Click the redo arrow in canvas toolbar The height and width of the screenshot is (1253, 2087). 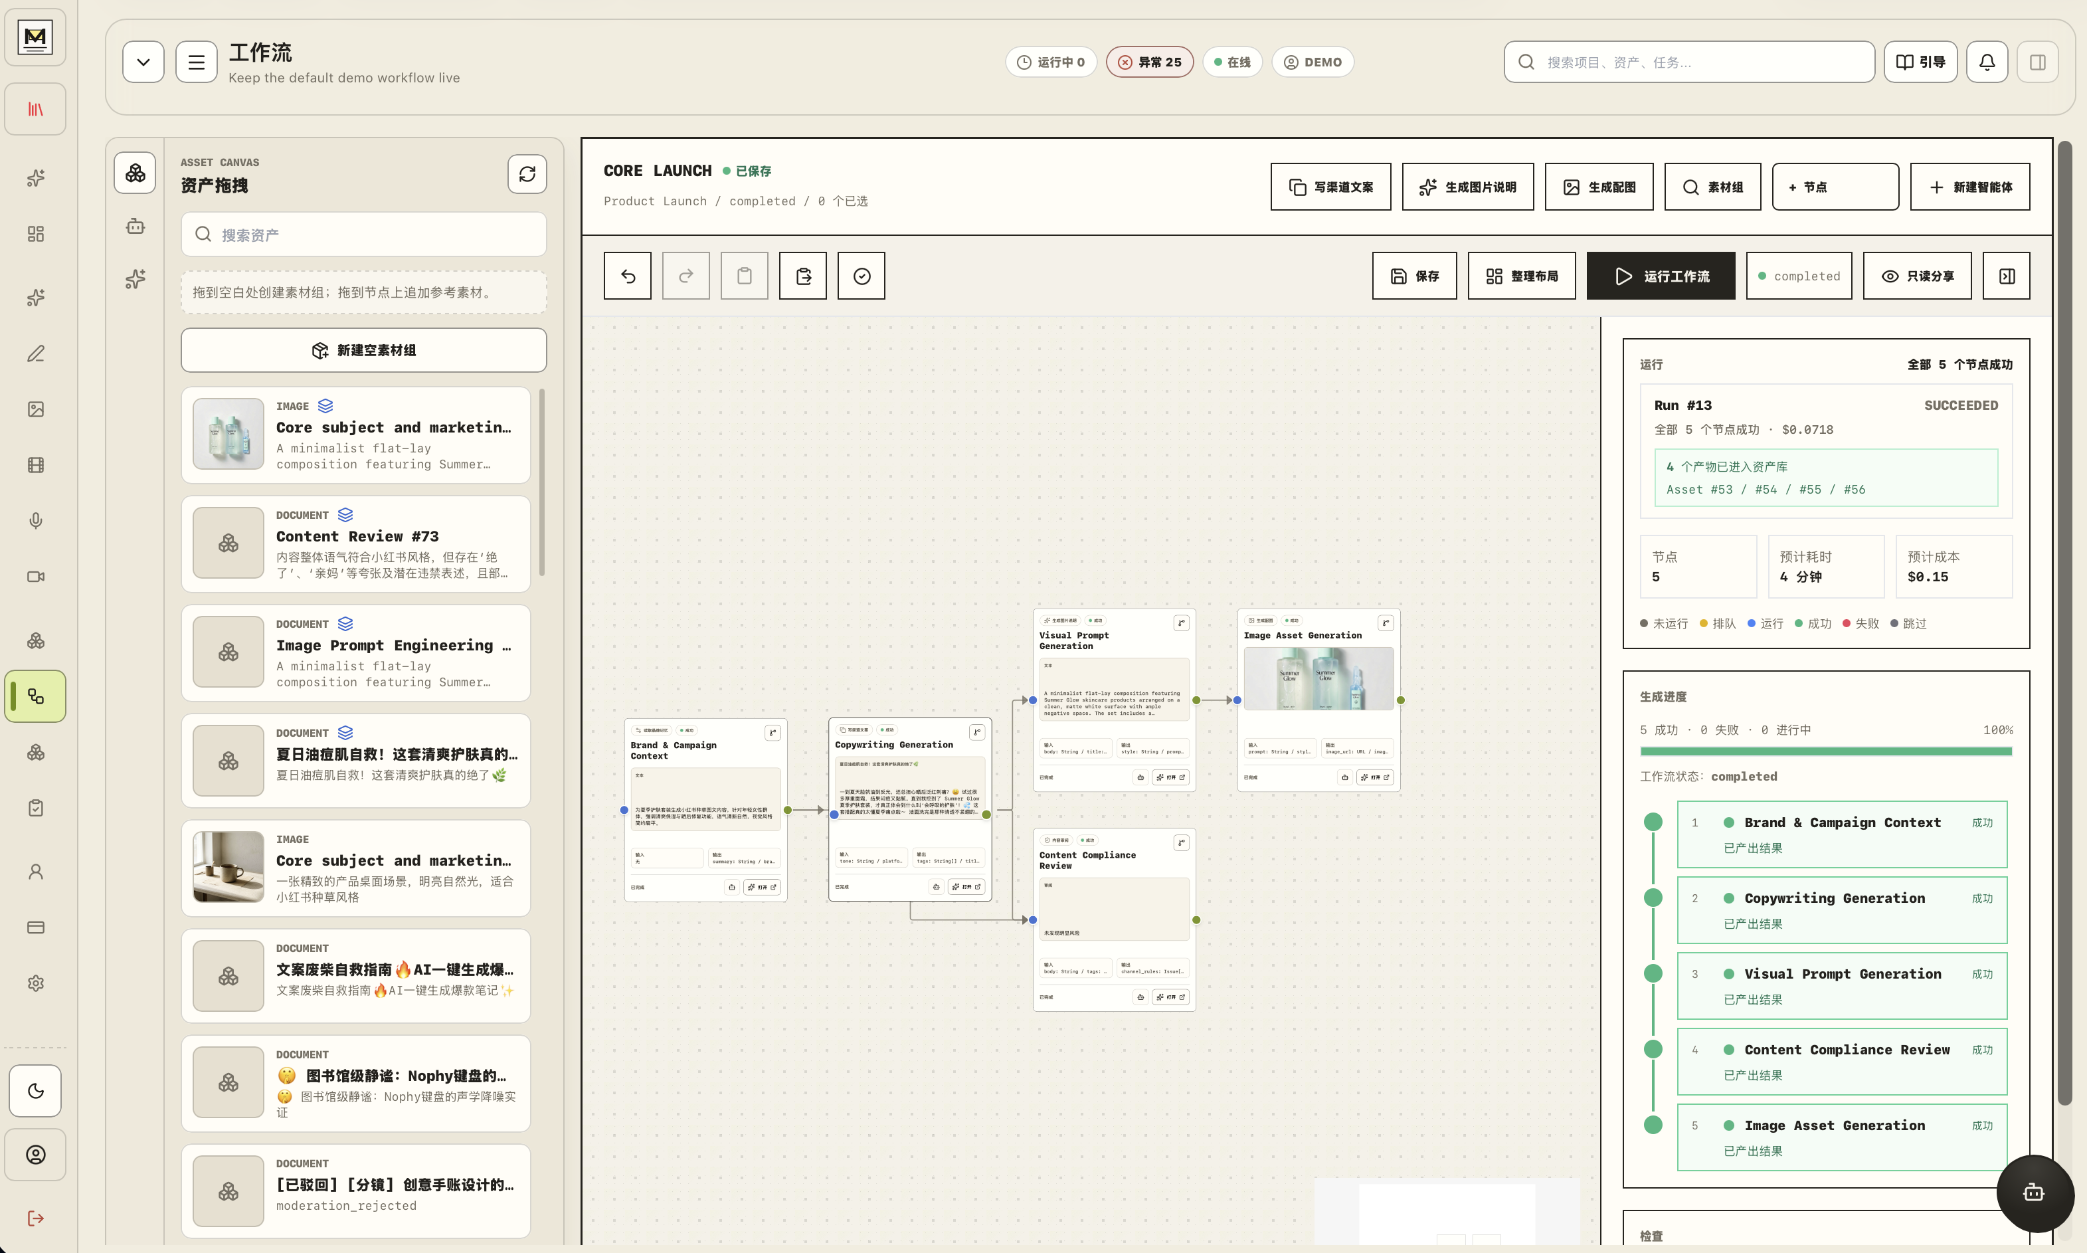pos(686,276)
